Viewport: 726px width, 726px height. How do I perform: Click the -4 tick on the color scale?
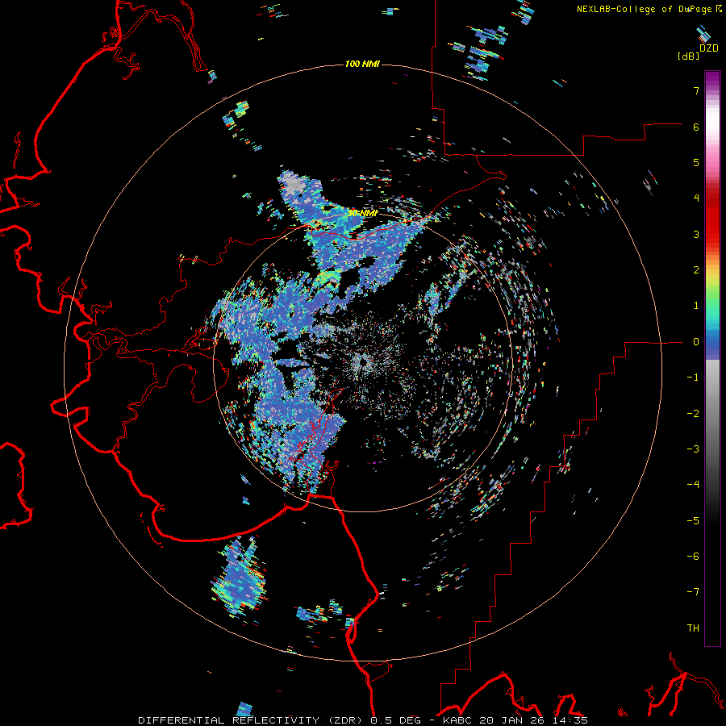[x=693, y=485]
